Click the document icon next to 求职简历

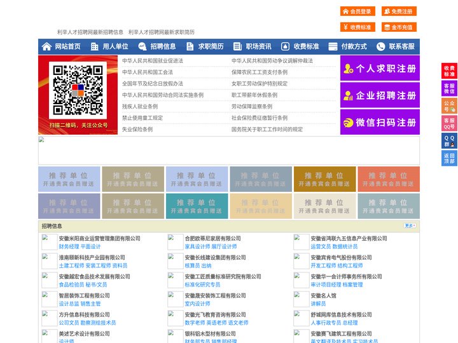click(x=190, y=46)
